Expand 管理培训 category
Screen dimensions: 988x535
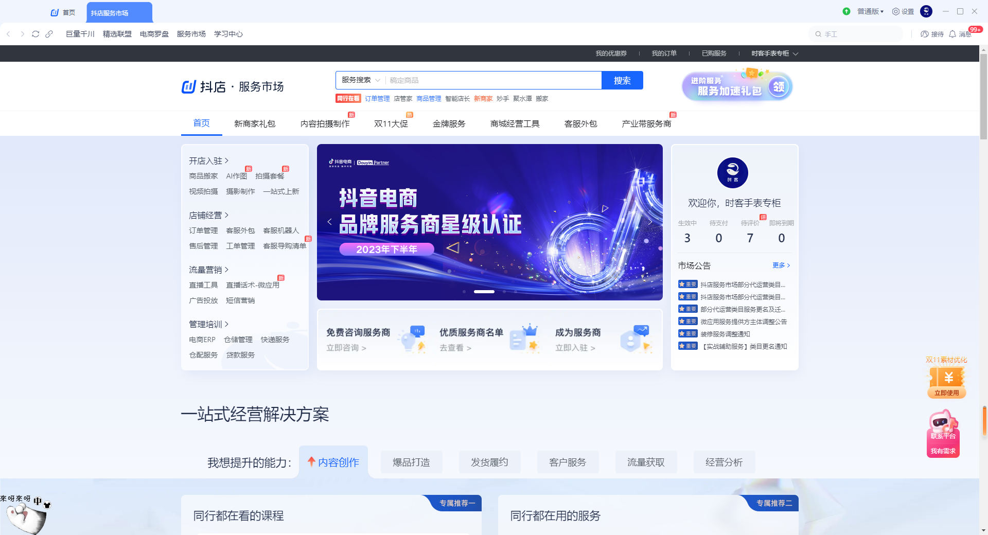click(208, 324)
